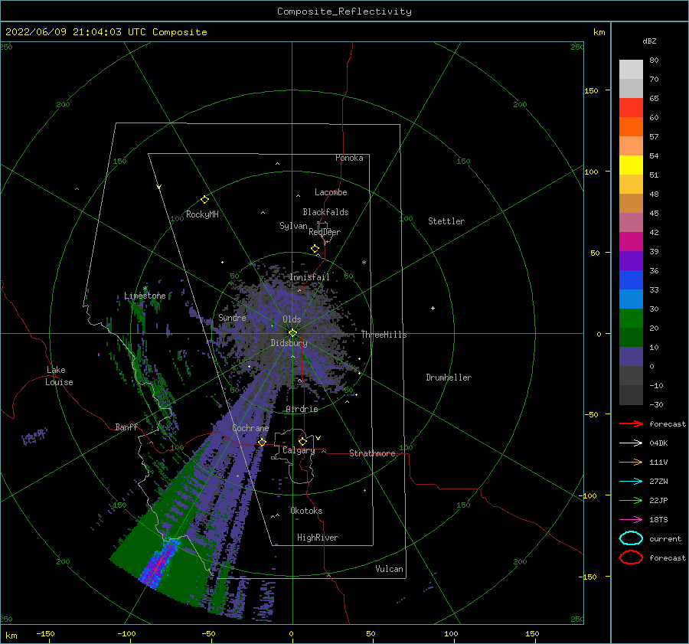Click the Blackfalds town label
The image size is (689, 644).
point(325,212)
